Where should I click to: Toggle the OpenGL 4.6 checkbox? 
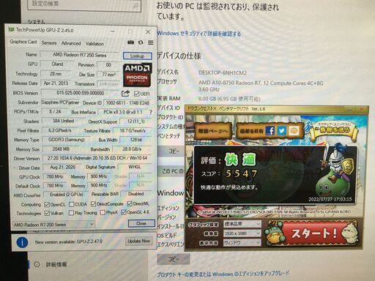[124, 212]
